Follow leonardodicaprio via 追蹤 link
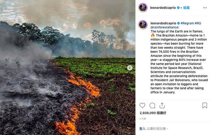Screen dimensions: 211x135 (x=186, y=8)
